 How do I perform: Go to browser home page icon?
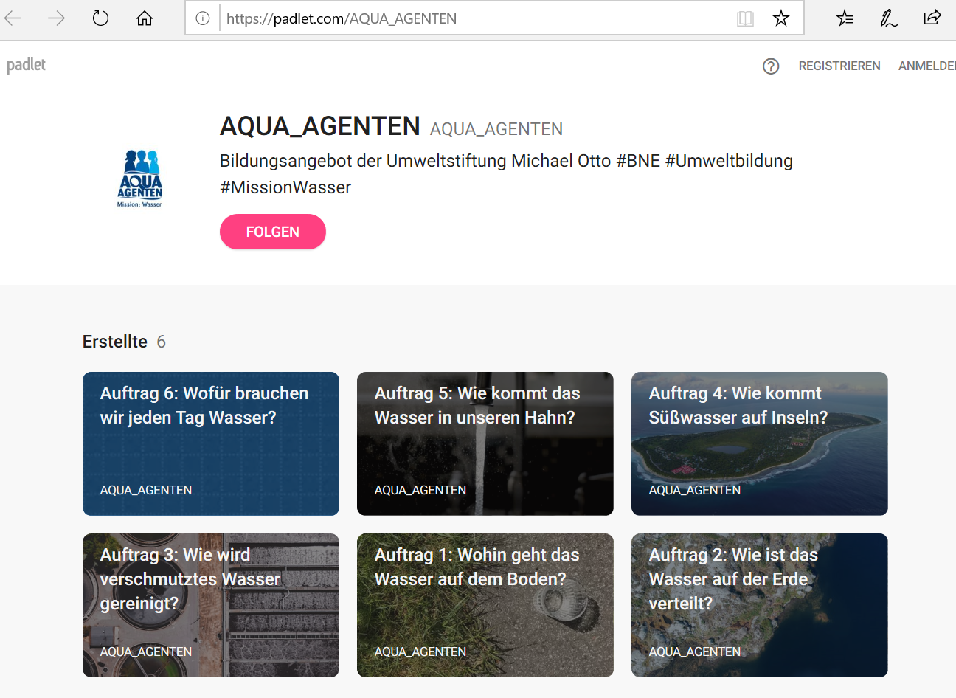[145, 18]
